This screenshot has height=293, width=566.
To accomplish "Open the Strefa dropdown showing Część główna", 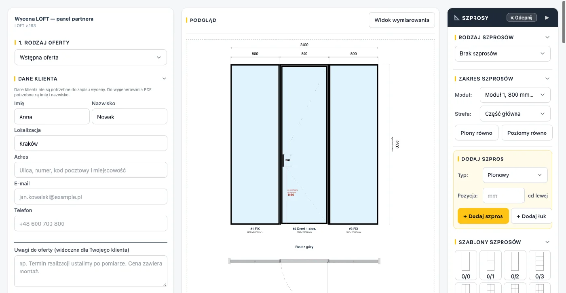I will click(515, 114).
